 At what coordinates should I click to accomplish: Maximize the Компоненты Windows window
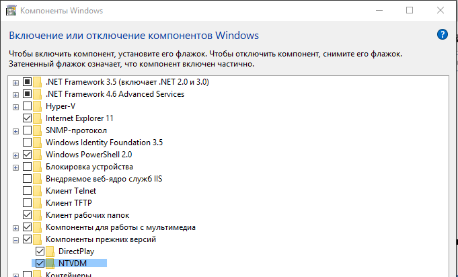point(410,11)
